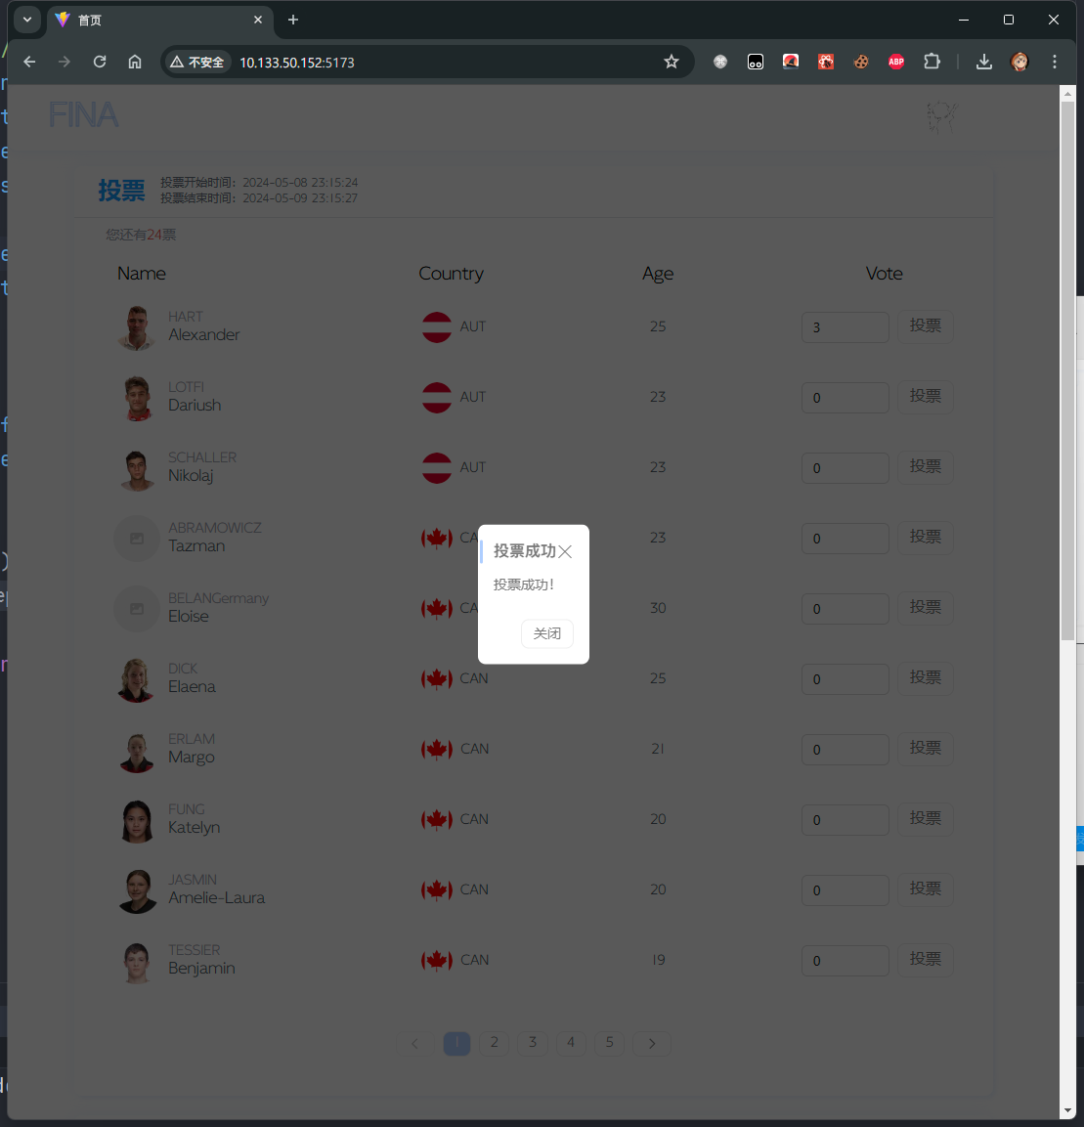Click the address bar URL
This screenshot has height=1127, width=1084.
pos(297,63)
